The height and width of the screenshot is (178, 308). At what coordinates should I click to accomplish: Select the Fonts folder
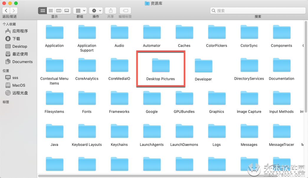[87, 98]
